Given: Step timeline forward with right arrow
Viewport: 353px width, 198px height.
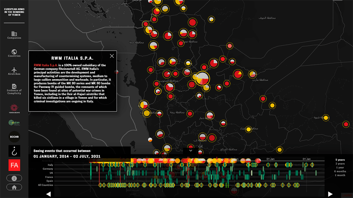Looking at the screenshot, I should click(x=330, y=194).
